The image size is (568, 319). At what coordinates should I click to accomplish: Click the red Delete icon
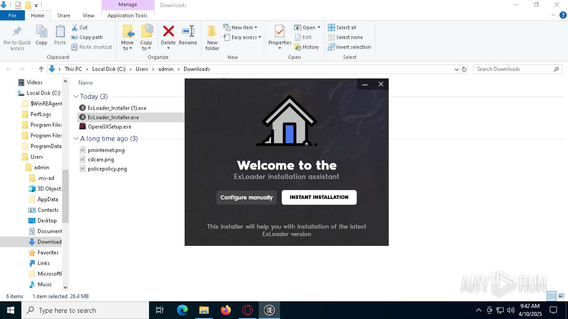(168, 31)
